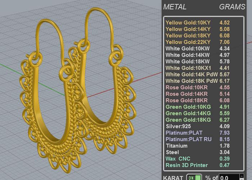Screen dimensions: 252x180
Task: Click the GRAMS column header
Action: (232, 7)
